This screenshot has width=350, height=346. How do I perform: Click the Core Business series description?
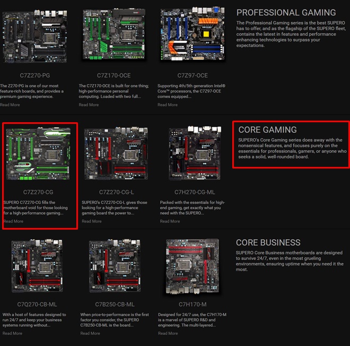point(290,261)
